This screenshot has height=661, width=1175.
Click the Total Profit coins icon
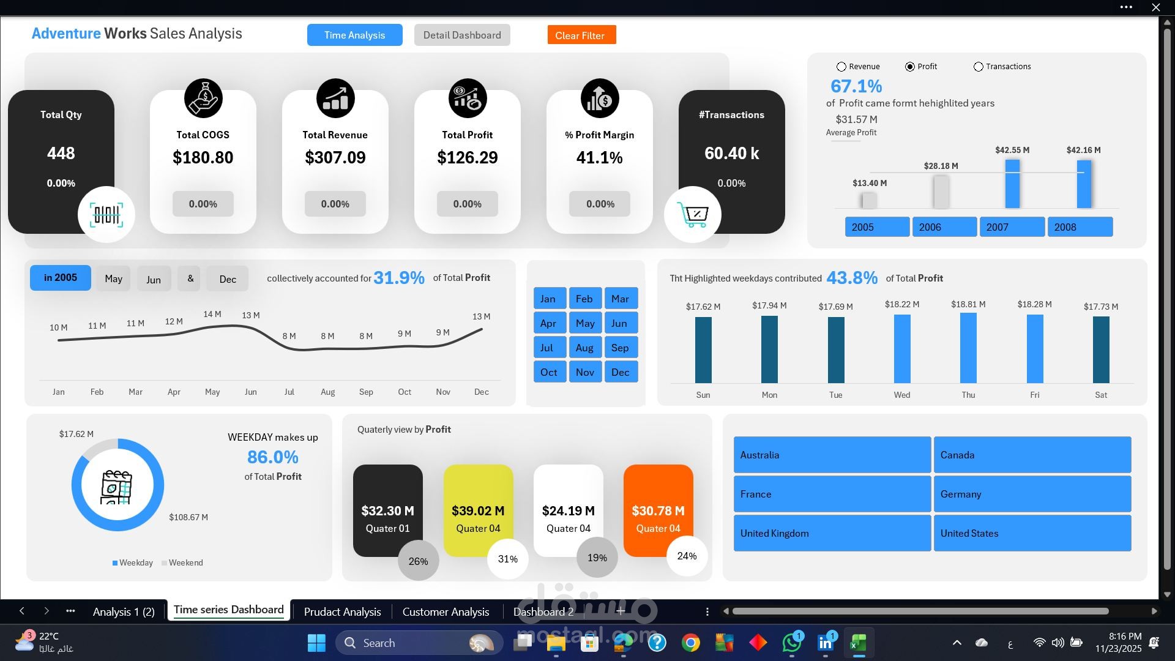[468, 99]
